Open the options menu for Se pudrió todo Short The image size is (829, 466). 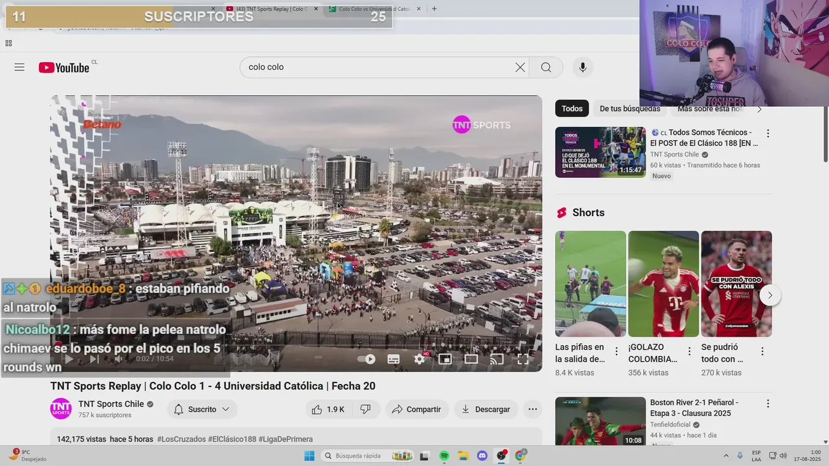[762, 351]
